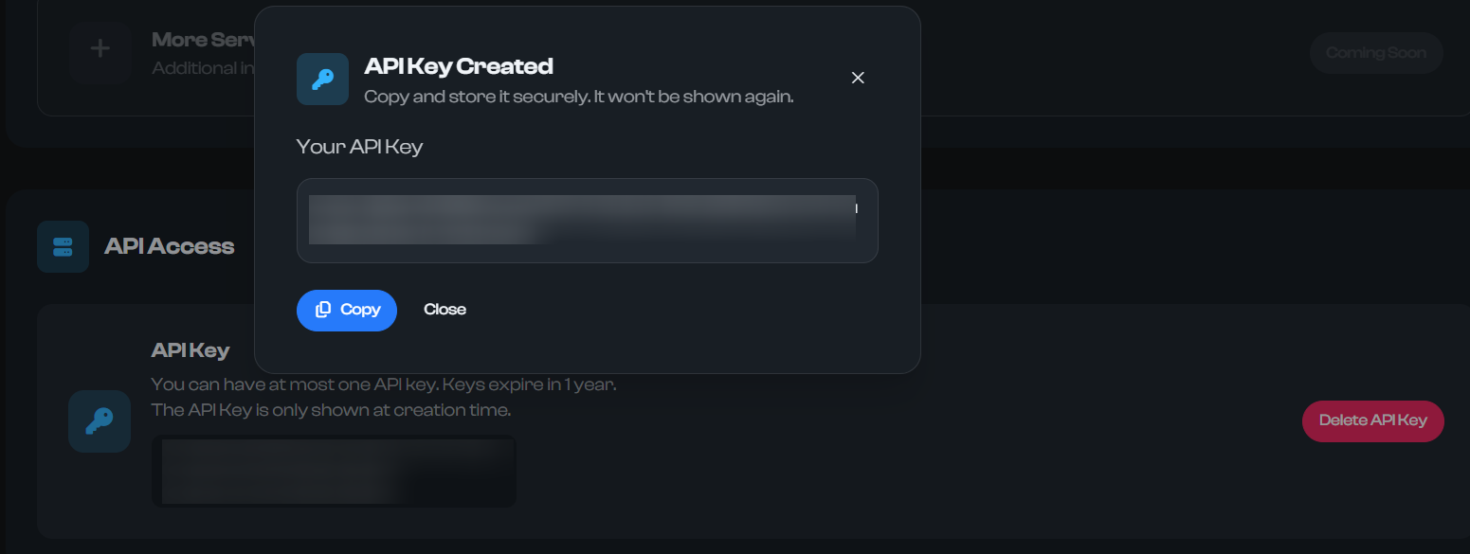The width and height of the screenshot is (1470, 554).
Task: Click the blue key icon in the dialog header
Action: click(322, 80)
